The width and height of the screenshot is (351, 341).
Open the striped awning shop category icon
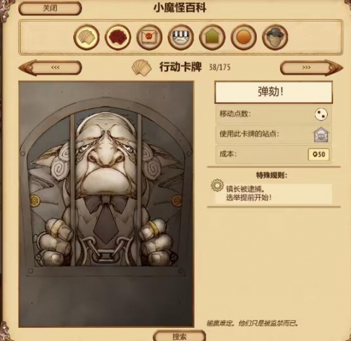[181, 37]
